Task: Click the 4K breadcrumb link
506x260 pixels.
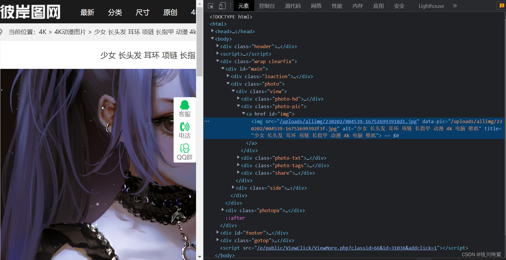Action: tap(43, 32)
